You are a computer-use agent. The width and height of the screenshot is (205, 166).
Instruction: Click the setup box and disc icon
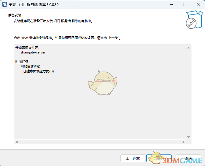[x=194, y=20]
